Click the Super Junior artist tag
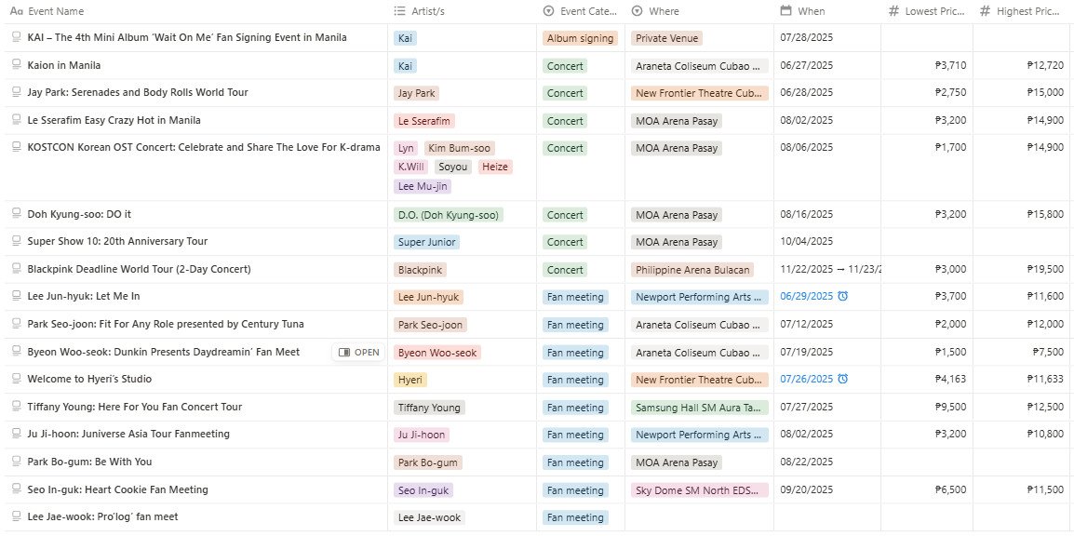1074x536 pixels. 427,242
